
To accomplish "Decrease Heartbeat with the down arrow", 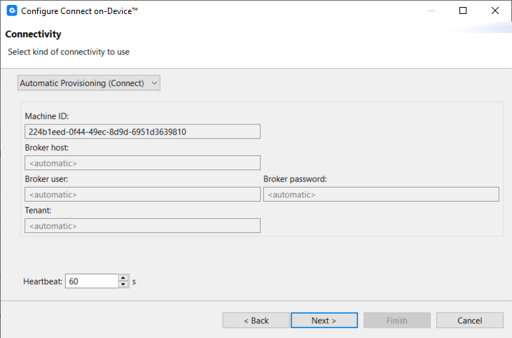I will pos(124,285).
